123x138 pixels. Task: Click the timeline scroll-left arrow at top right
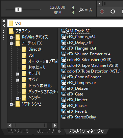click(x=99, y=3)
